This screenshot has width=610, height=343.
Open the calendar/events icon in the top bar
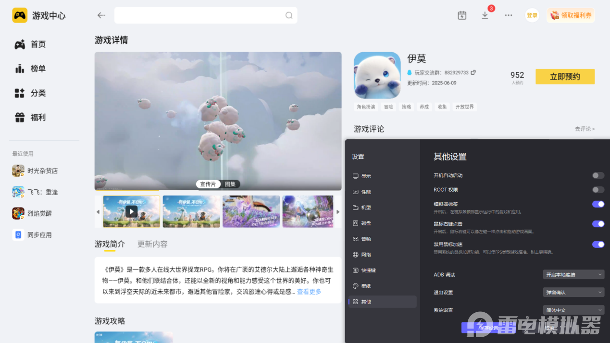pyautogui.click(x=462, y=15)
